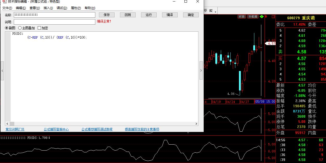Select the 副图 radio button
Image resolution: width=326 pixels, height=163 pixels.
tap(7, 28)
